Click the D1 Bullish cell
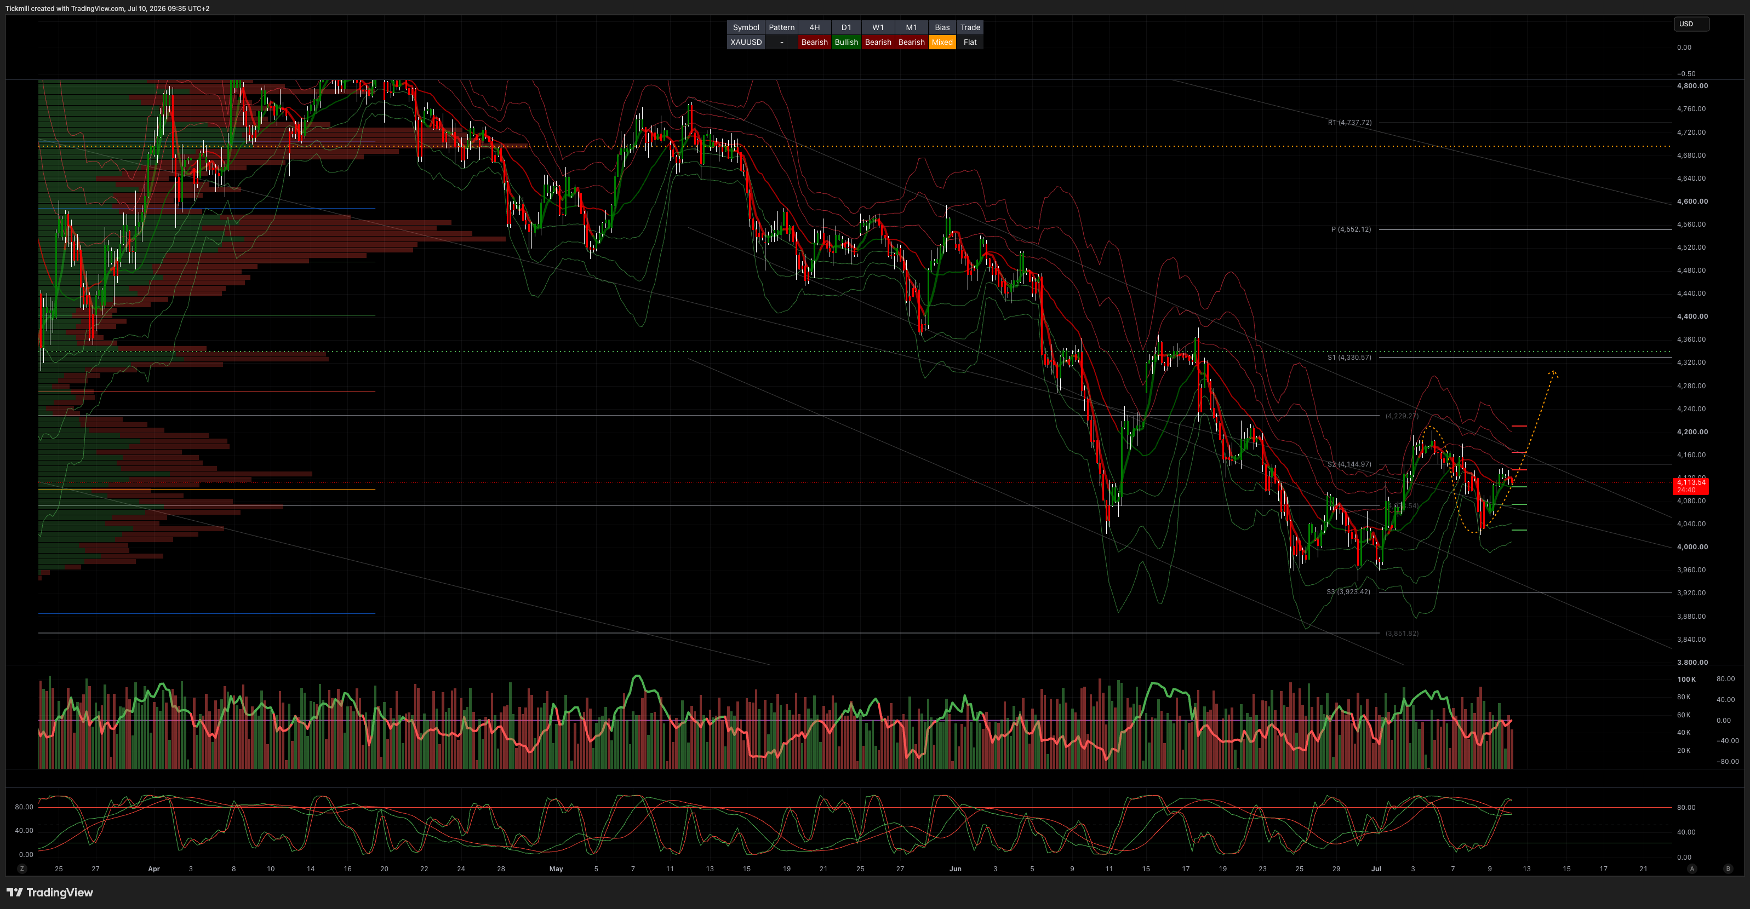Screen dimensions: 1750x909 [846, 42]
